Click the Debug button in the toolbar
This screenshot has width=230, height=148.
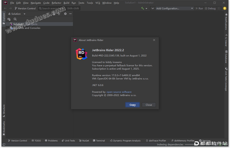pos(210,8)
